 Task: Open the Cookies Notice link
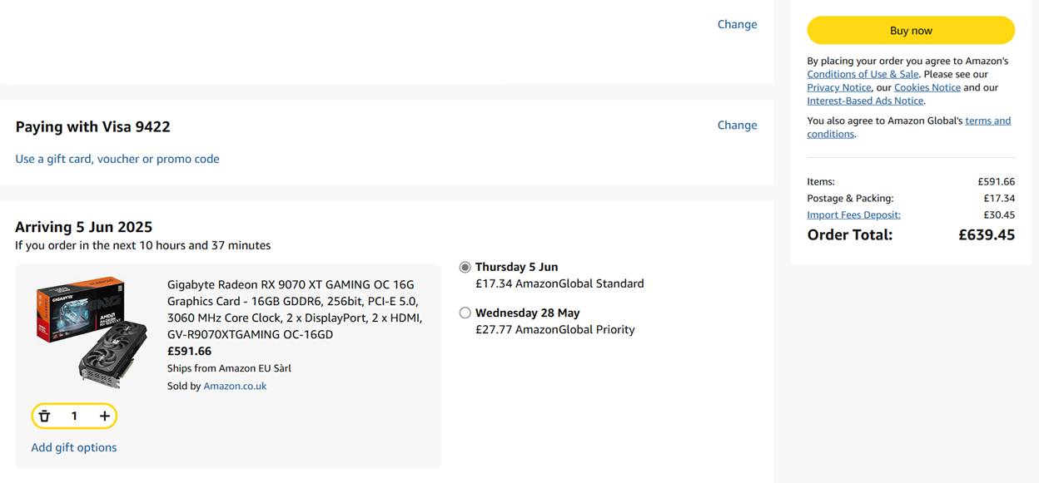[927, 87]
